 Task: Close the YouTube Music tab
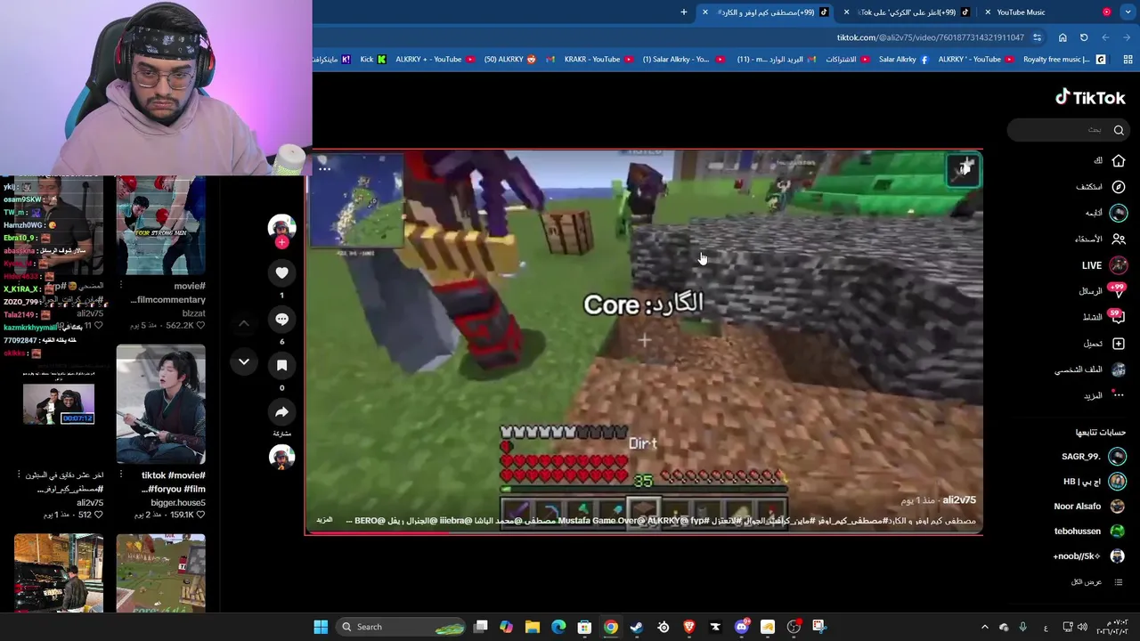(988, 12)
